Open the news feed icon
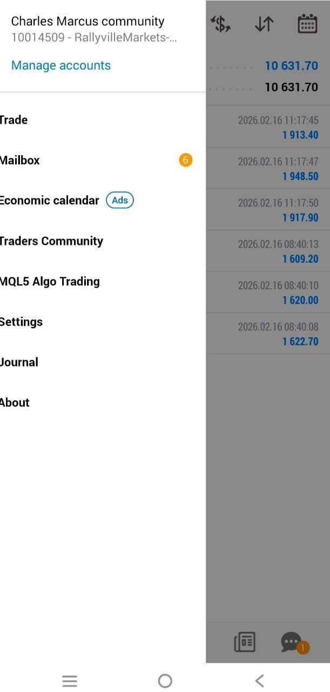Image resolution: width=330 pixels, height=692 pixels. 245,642
